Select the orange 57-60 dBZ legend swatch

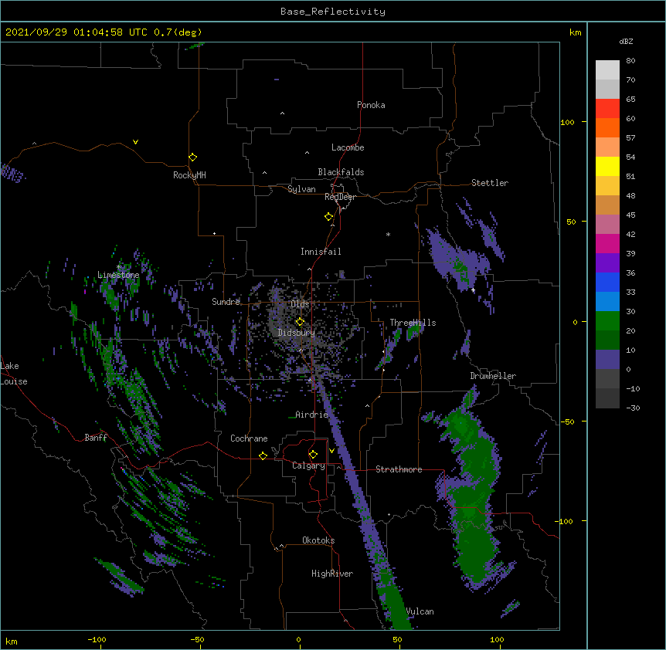(x=607, y=127)
